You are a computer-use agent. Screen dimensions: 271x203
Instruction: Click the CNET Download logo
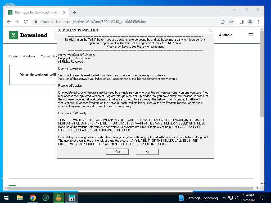[28, 35]
